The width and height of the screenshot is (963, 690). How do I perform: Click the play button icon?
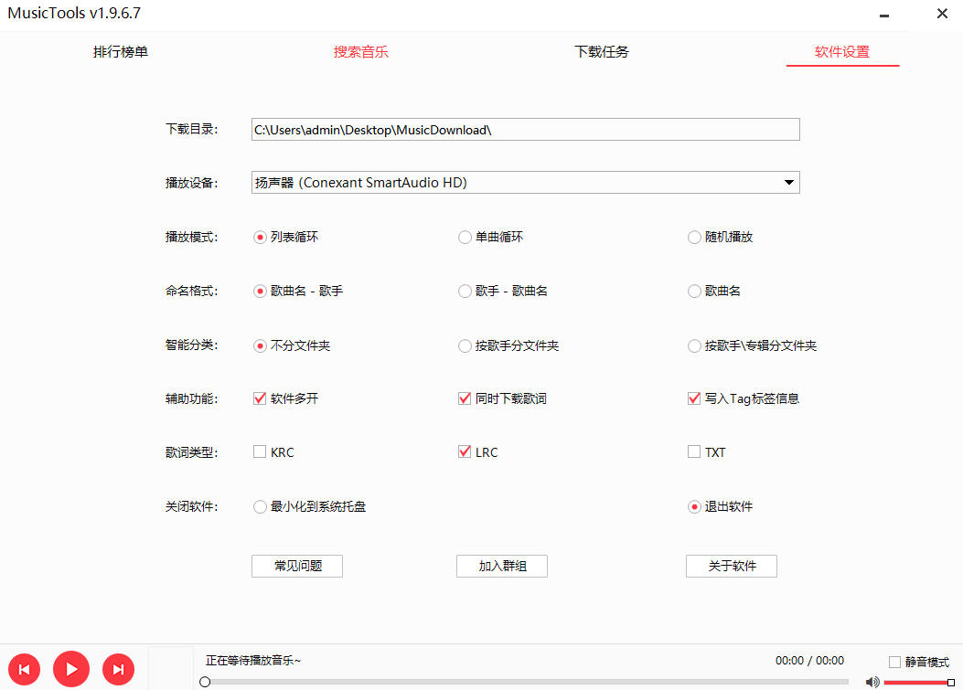[71, 669]
